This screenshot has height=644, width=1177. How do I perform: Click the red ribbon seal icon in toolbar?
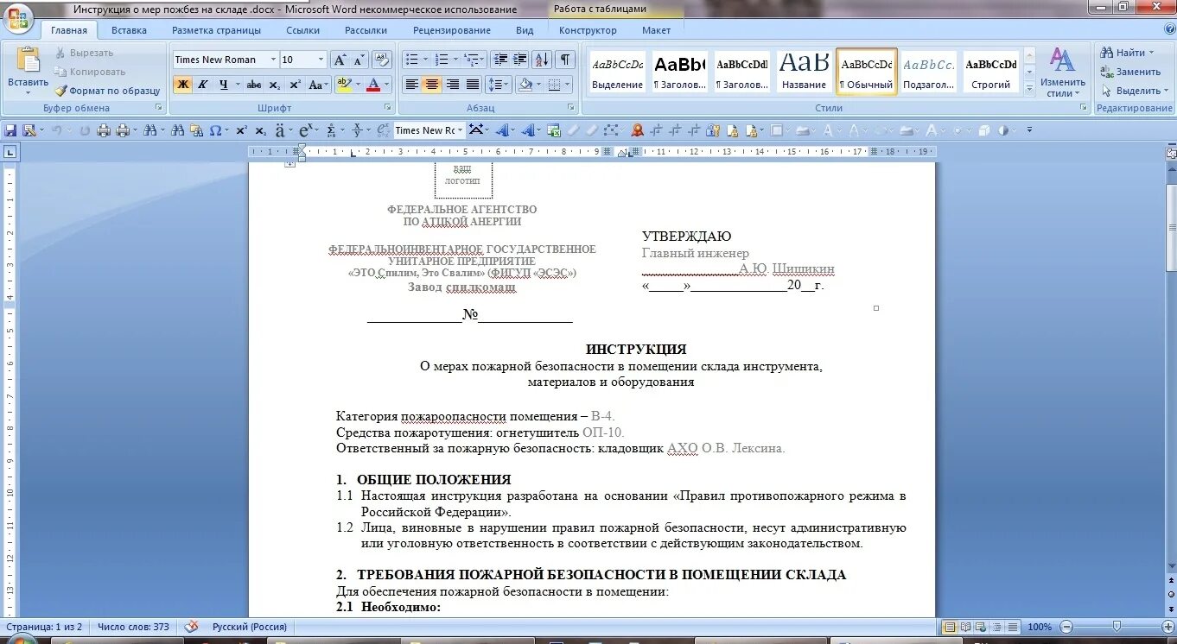pos(638,130)
